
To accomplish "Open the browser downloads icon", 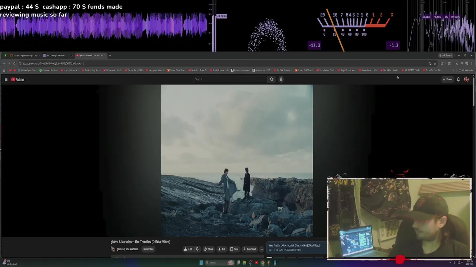I will tap(457, 63).
